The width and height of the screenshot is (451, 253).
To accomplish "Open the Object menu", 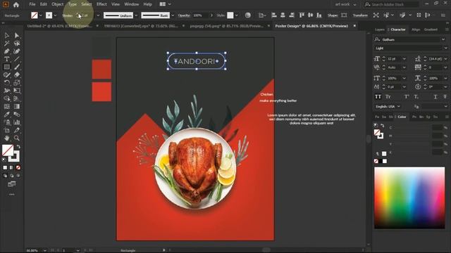I will (x=58, y=4).
